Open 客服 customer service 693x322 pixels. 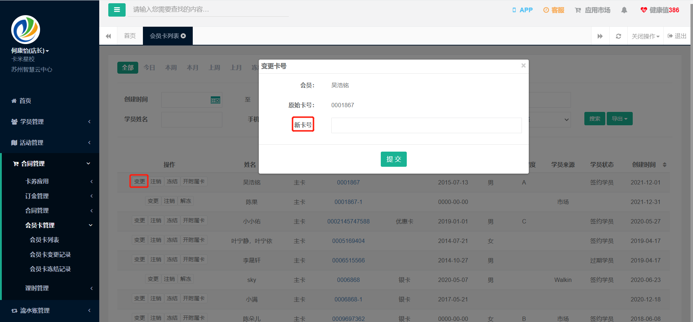pyautogui.click(x=554, y=10)
